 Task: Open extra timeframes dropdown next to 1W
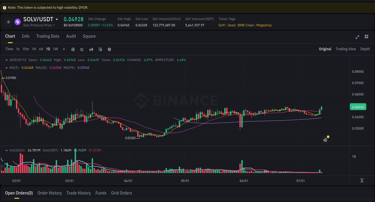(x=64, y=49)
